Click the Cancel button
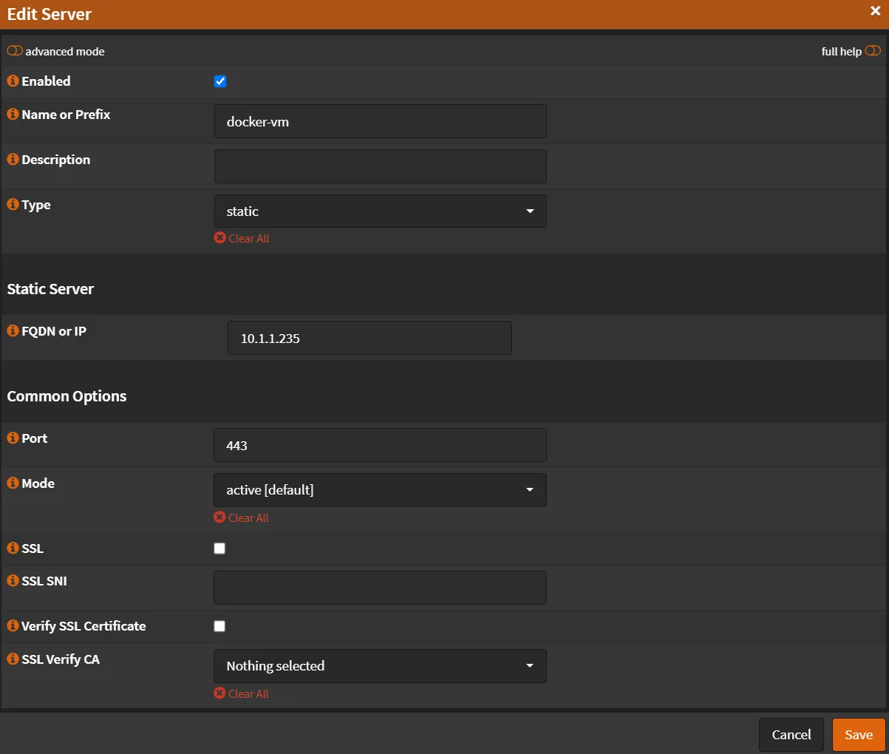889x754 pixels. 791,735
